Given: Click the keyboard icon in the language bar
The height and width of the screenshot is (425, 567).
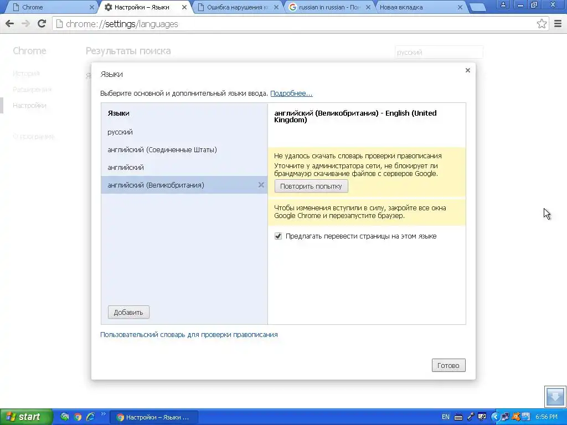Looking at the screenshot, I should tap(458, 417).
